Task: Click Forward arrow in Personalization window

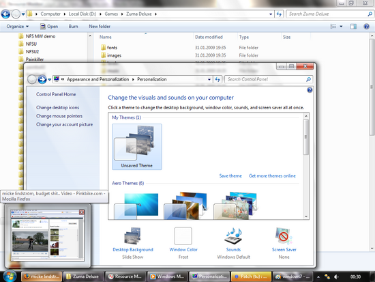Action: tap(42, 79)
